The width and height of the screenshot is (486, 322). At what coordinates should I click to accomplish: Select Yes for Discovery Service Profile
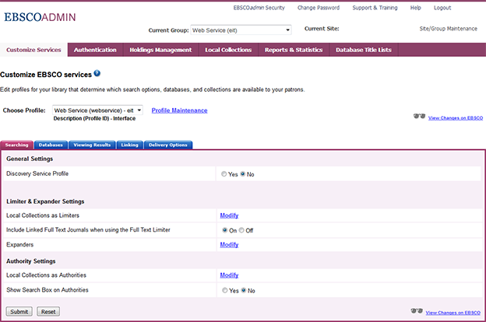pyautogui.click(x=224, y=174)
